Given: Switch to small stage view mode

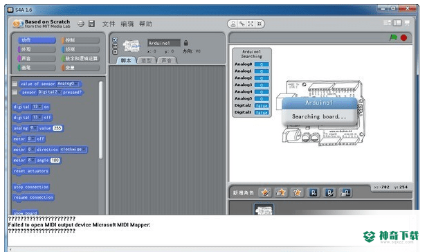Looking at the screenshot, I should coord(388,23).
